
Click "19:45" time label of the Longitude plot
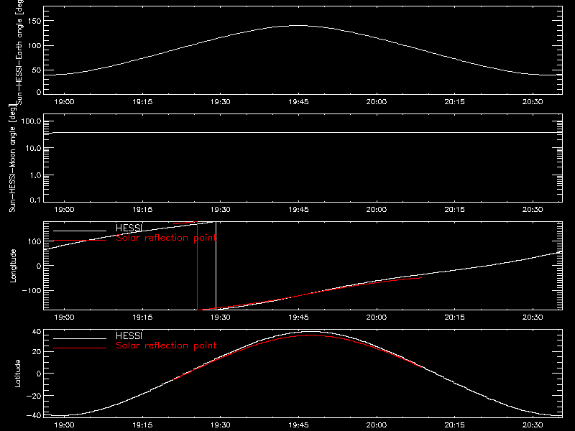pyautogui.click(x=298, y=317)
